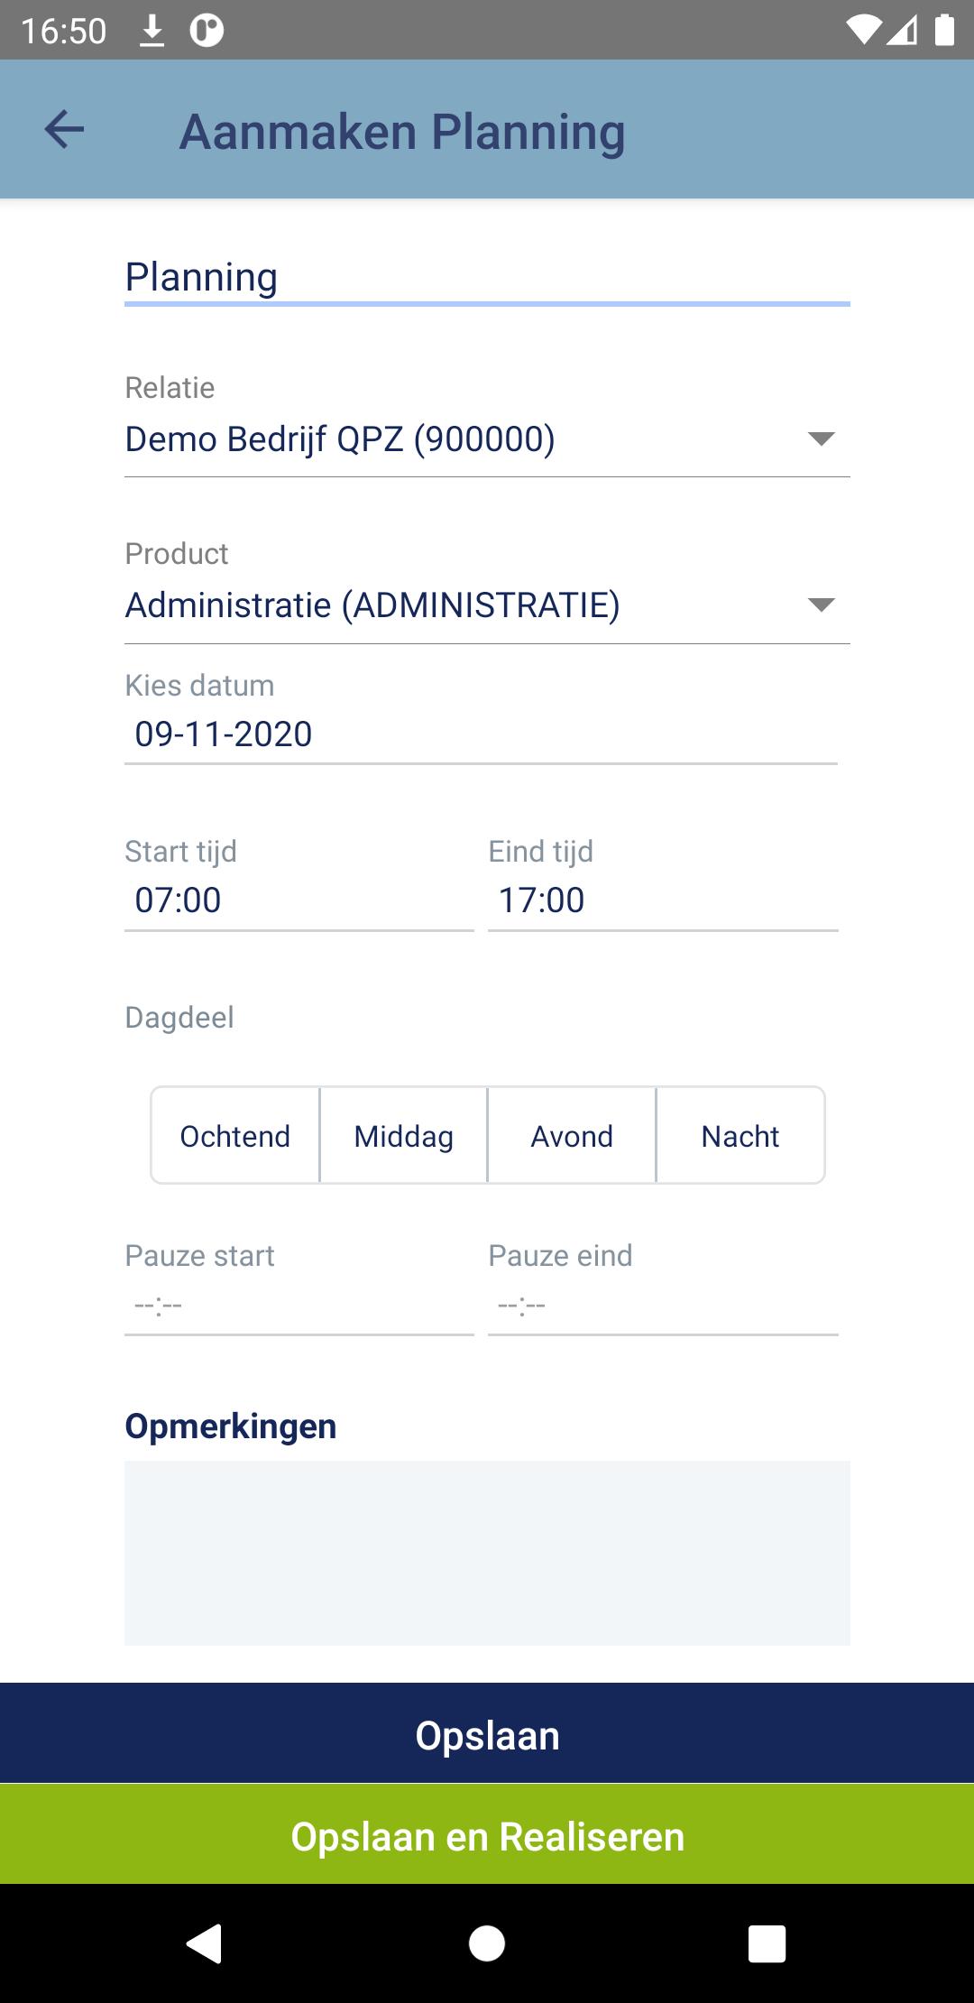Click the Opslaan en Realiseren button
This screenshot has height=2003, width=974.
(x=487, y=1834)
